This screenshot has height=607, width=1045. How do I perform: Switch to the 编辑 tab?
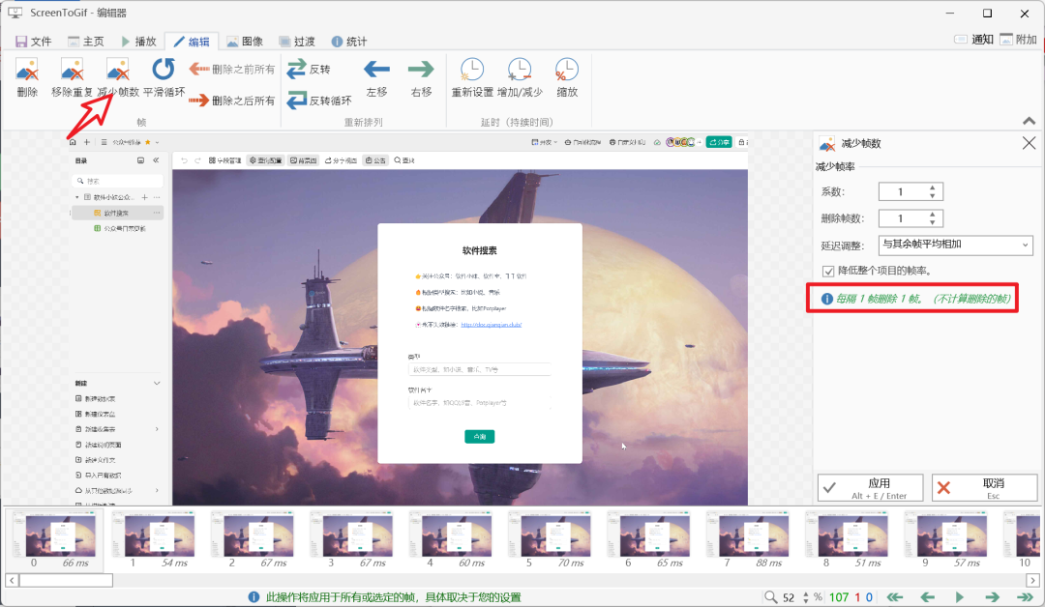[192, 42]
